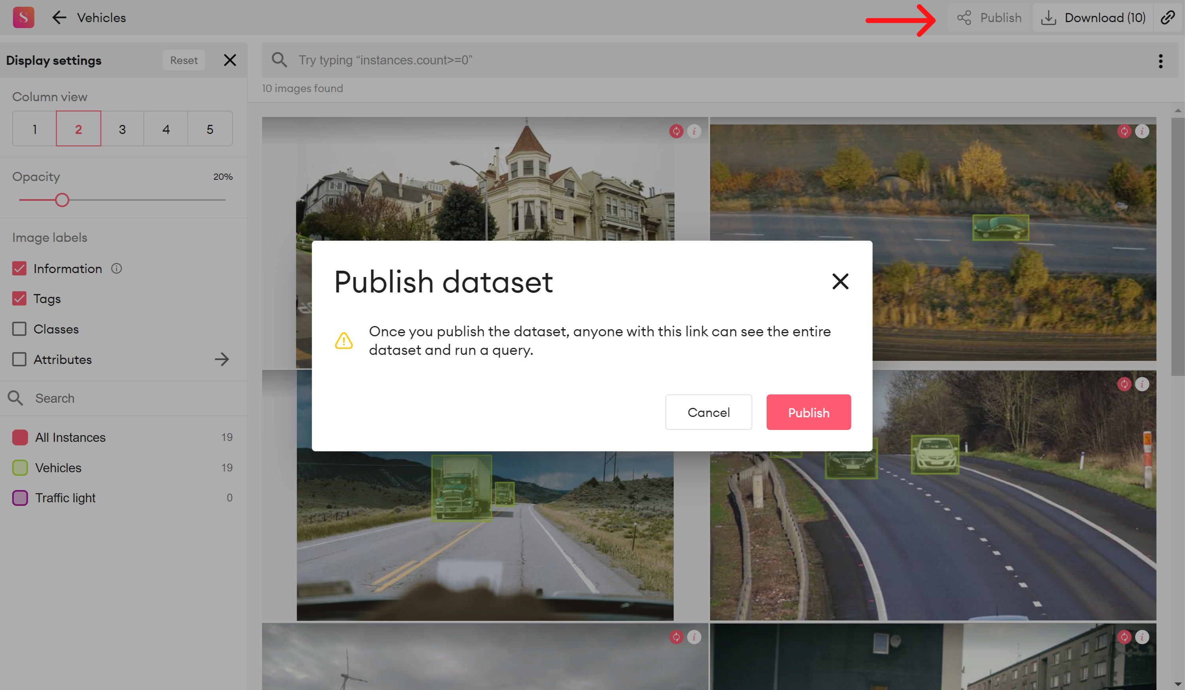This screenshot has width=1185, height=690.
Task: Click red sync icon on apartment building image
Action: pyautogui.click(x=1125, y=637)
